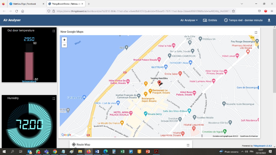Click Hôtel Vallée Des Princes pin
276x155 pixels.
click(x=225, y=71)
